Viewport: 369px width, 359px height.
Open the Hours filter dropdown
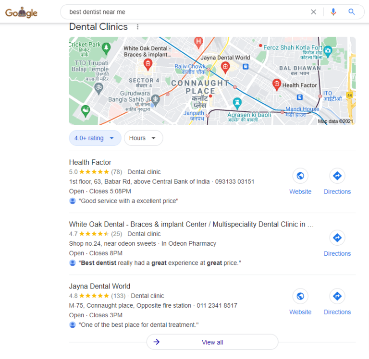[143, 138]
